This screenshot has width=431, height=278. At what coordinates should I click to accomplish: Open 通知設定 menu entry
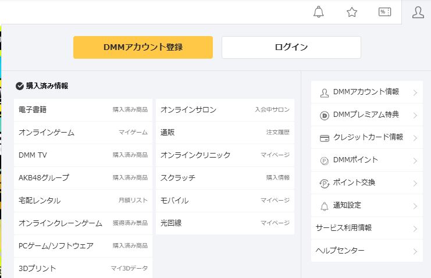click(x=367, y=206)
